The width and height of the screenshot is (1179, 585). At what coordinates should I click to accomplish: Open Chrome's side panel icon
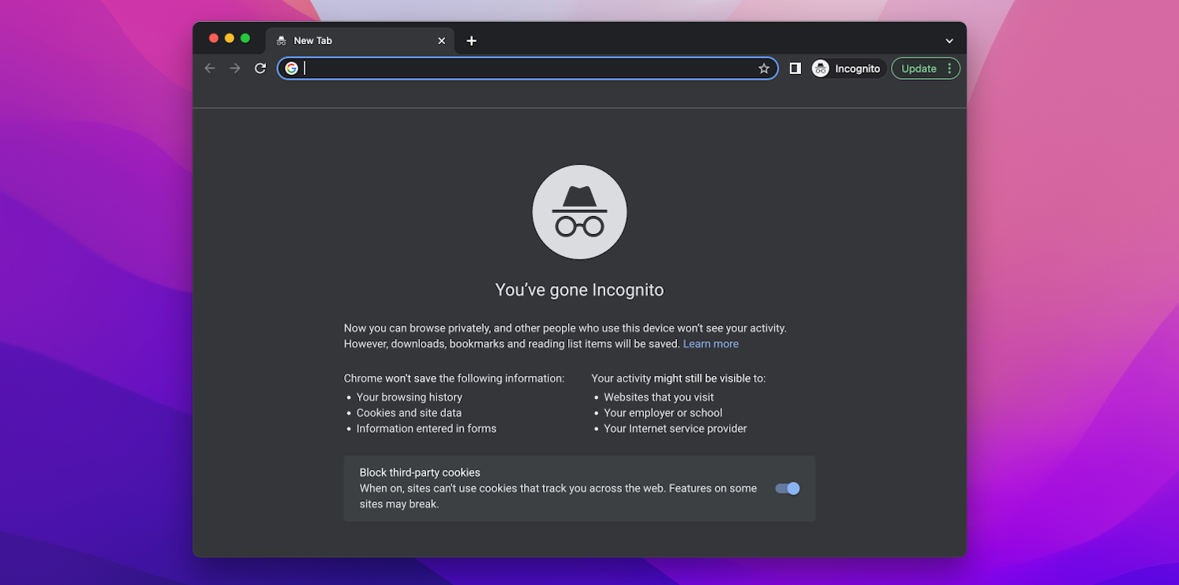pyautogui.click(x=795, y=68)
